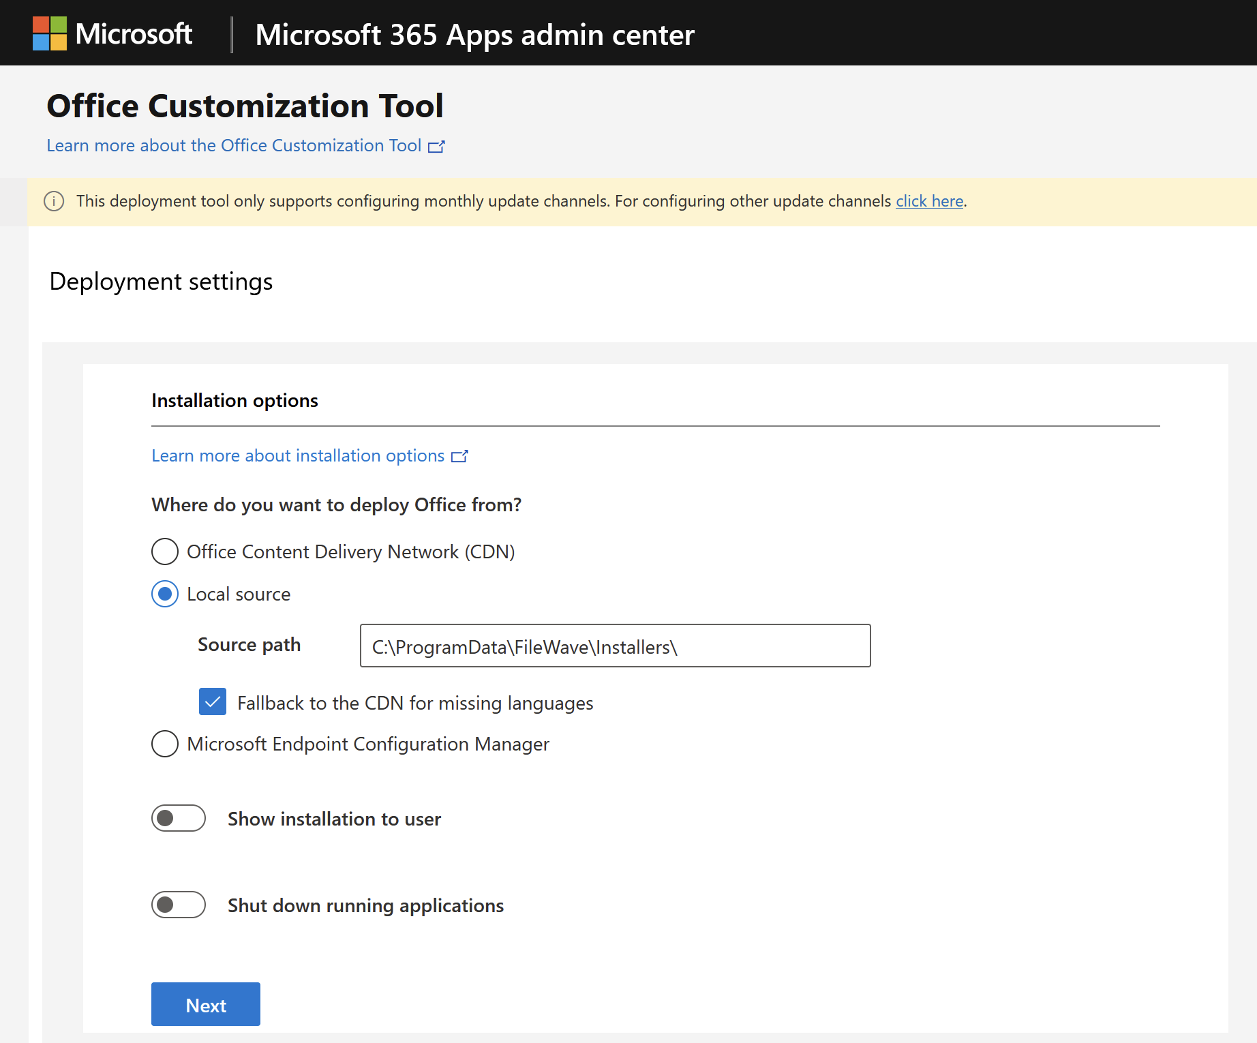Click the Microsoft 365 Apps admin center title
Screen dimensions: 1257x1043
[475, 35]
